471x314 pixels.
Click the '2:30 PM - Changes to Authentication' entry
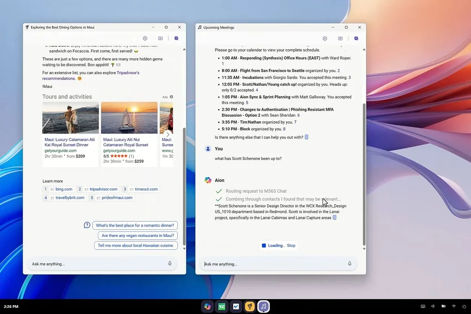tap(278, 112)
